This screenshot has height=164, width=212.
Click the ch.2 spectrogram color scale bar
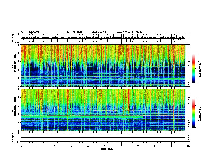click(x=194, y=113)
